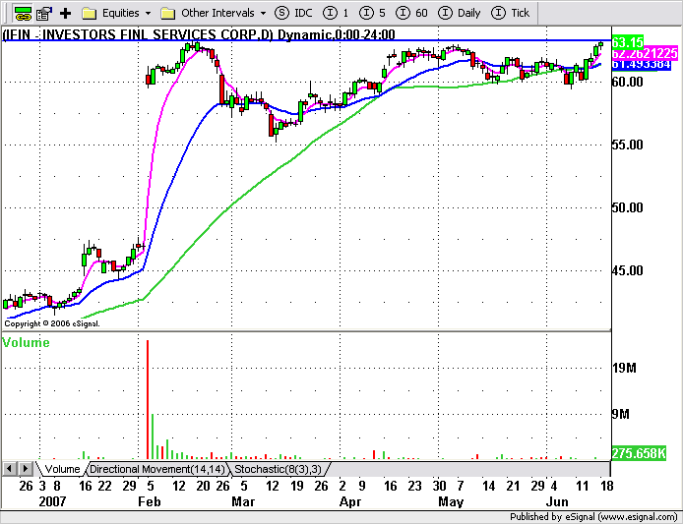Click the 50.00 price axis label

pos(627,207)
